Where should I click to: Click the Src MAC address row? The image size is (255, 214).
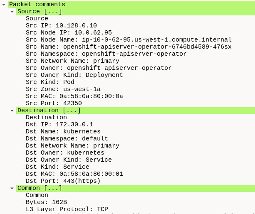coord(74,96)
